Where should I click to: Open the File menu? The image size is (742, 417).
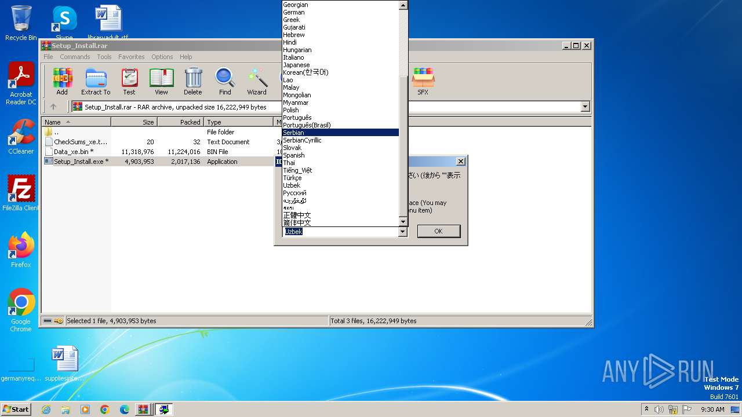click(x=48, y=57)
